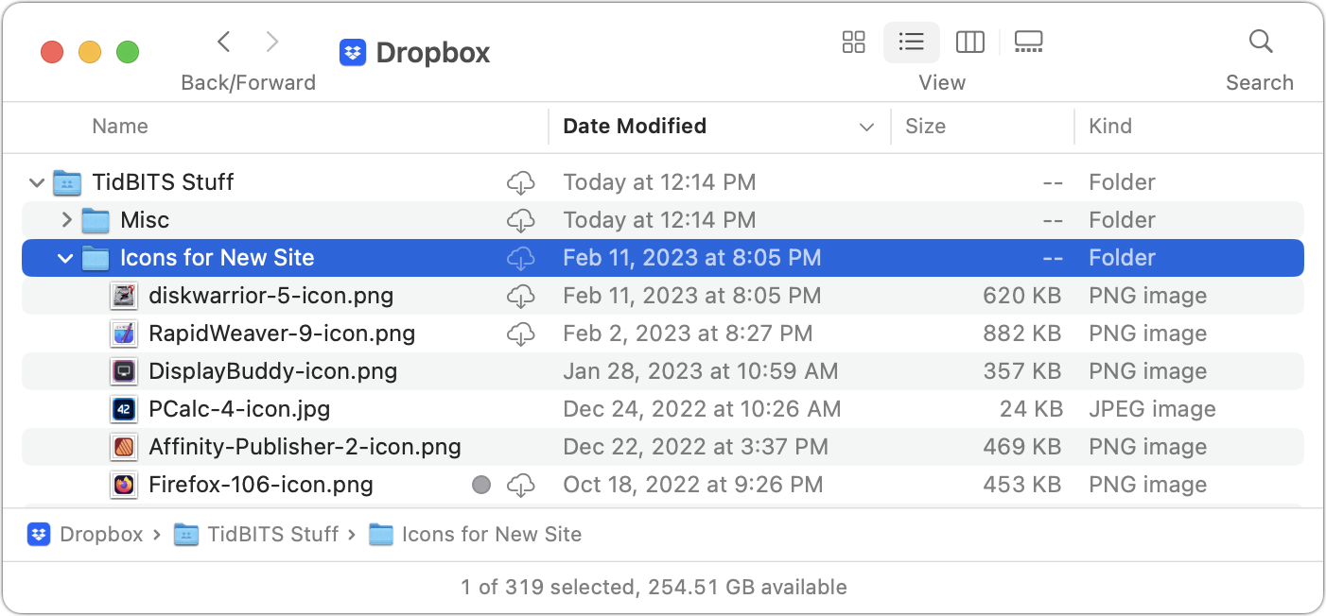Sort by Date Modified column header

tap(634, 127)
